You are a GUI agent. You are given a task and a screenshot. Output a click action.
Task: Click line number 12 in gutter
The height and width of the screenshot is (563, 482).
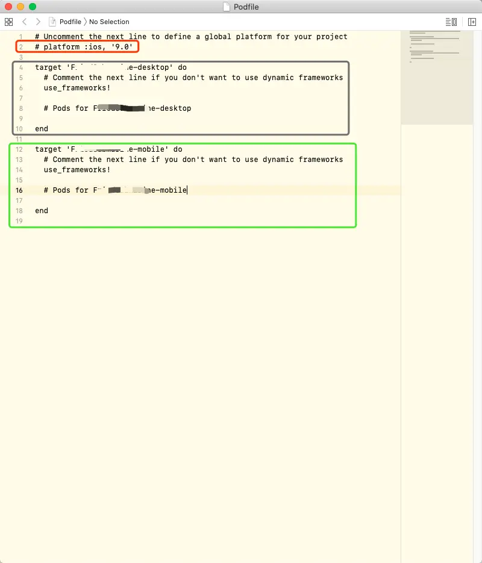tap(19, 149)
